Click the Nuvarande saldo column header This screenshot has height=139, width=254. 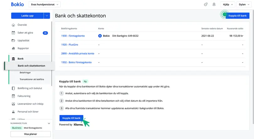tap(235, 28)
